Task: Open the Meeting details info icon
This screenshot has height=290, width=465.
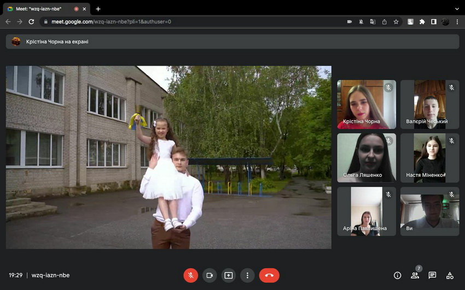Action: click(x=398, y=275)
